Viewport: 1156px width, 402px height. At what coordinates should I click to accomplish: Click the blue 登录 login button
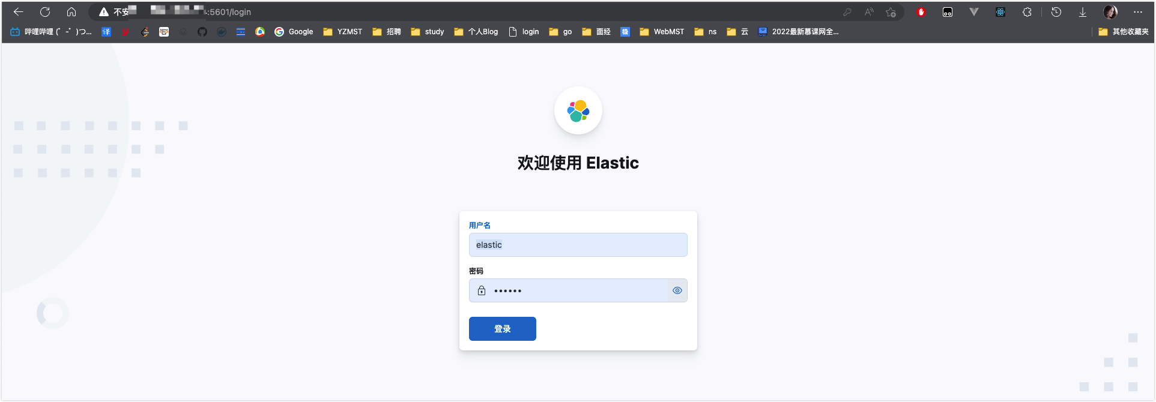pyautogui.click(x=503, y=329)
